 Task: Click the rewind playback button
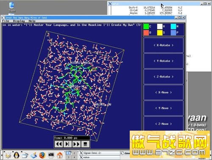59,144
